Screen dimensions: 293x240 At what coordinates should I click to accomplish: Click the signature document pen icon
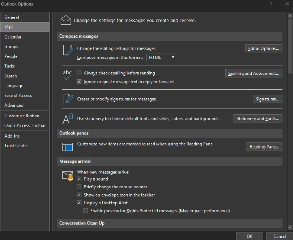point(68,99)
